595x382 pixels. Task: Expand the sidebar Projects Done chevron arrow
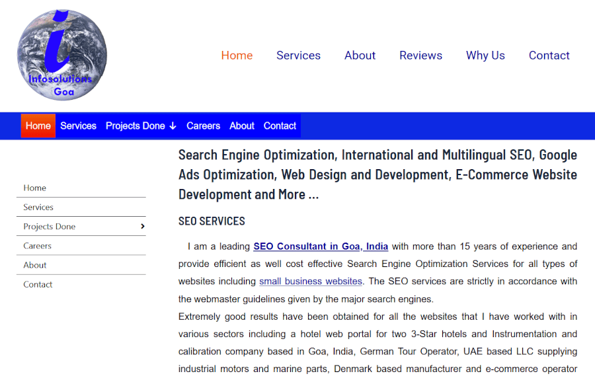click(x=143, y=227)
